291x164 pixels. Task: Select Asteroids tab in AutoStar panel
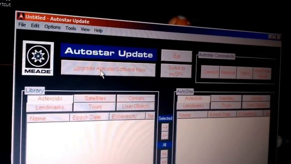tap(194, 98)
